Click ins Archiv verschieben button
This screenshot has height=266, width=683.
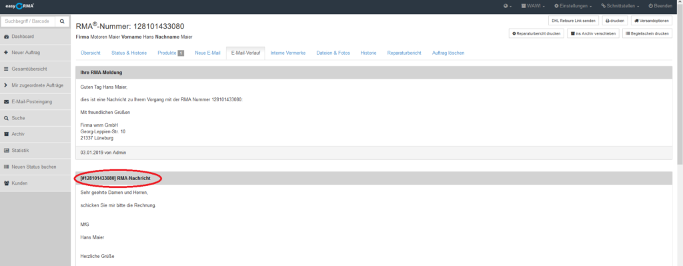tap(593, 33)
